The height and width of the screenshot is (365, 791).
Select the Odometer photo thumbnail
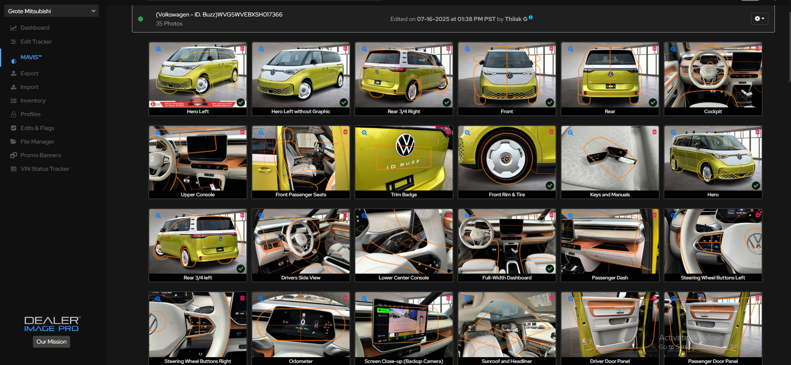pos(301,325)
